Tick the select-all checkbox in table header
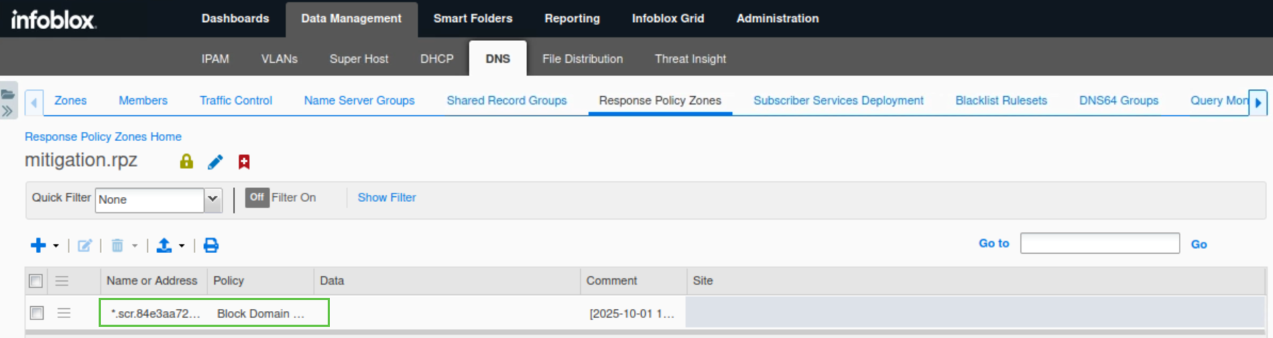 point(36,281)
